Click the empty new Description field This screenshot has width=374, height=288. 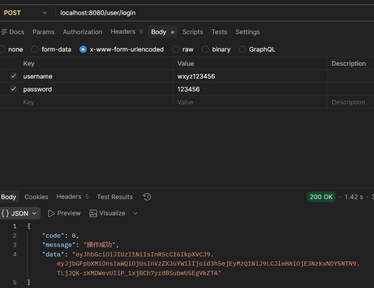tap(351, 102)
